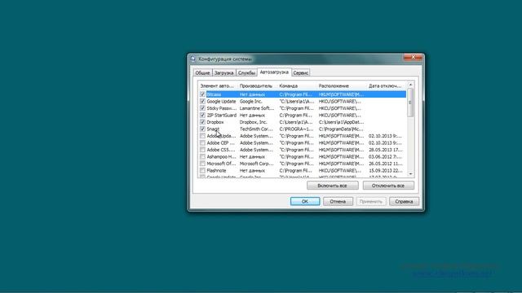This screenshot has height=293, width=522.
Task: Disable Sticky Password autostart checkbox
Action: pyautogui.click(x=202, y=108)
